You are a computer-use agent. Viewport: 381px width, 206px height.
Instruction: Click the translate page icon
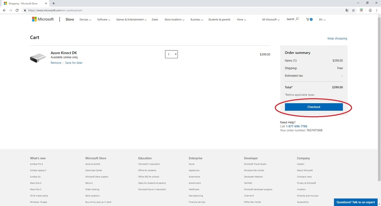coord(347,10)
